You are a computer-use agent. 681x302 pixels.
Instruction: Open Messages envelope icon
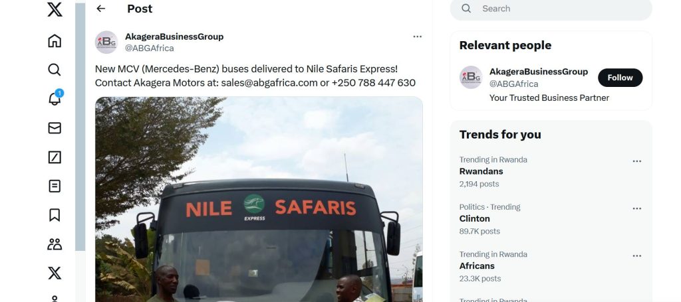pyautogui.click(x=55, y=128)
